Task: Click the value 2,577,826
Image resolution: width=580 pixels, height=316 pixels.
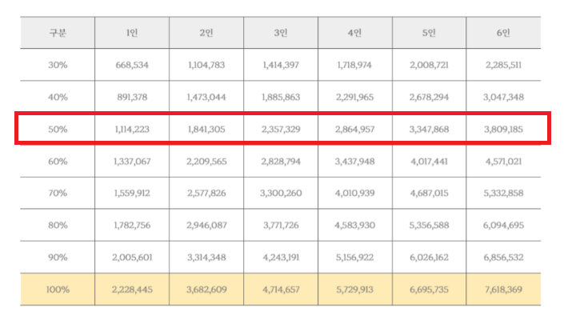Action: (206, 193)
